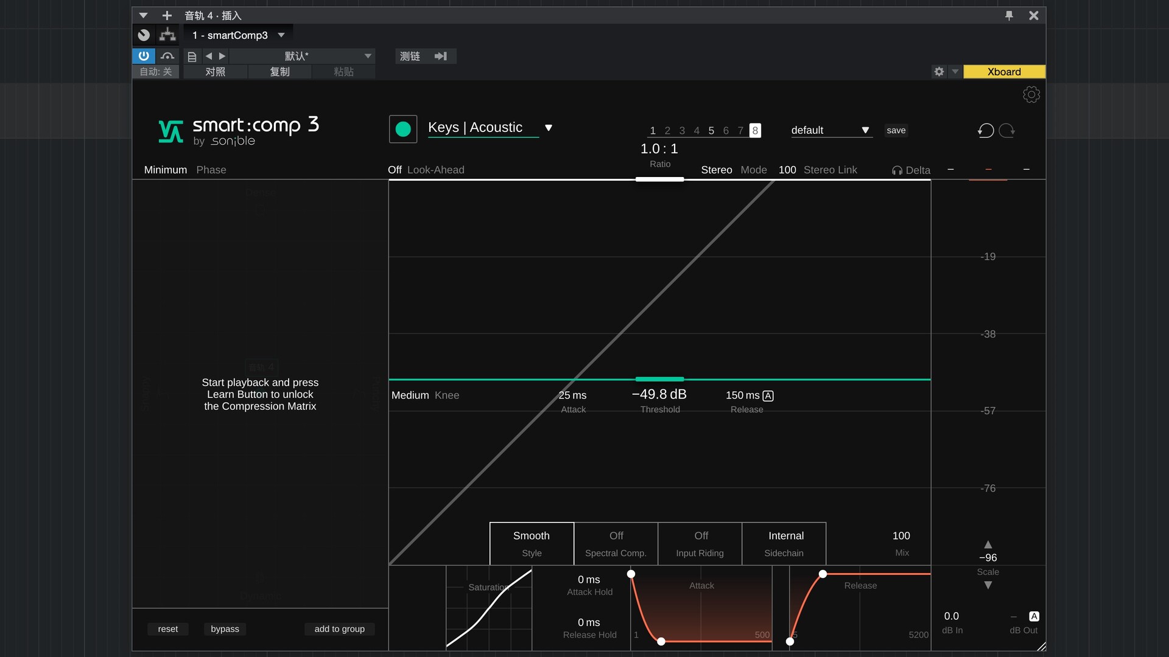Click the Threshold slider handle
Viewport: 1169px width, 657px height.
(659, 379)
